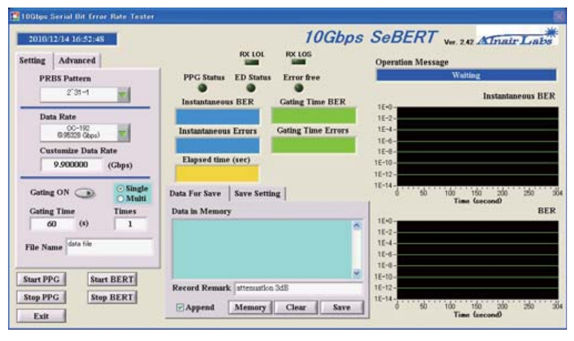Click the lower BER chart plot
The height and width of the screenshot is (341, 574).
[x=478, y=260]
